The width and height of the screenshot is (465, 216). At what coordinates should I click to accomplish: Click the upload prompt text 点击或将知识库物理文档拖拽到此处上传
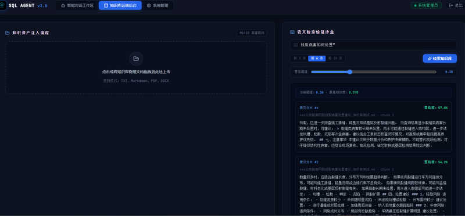pos(136,71)
